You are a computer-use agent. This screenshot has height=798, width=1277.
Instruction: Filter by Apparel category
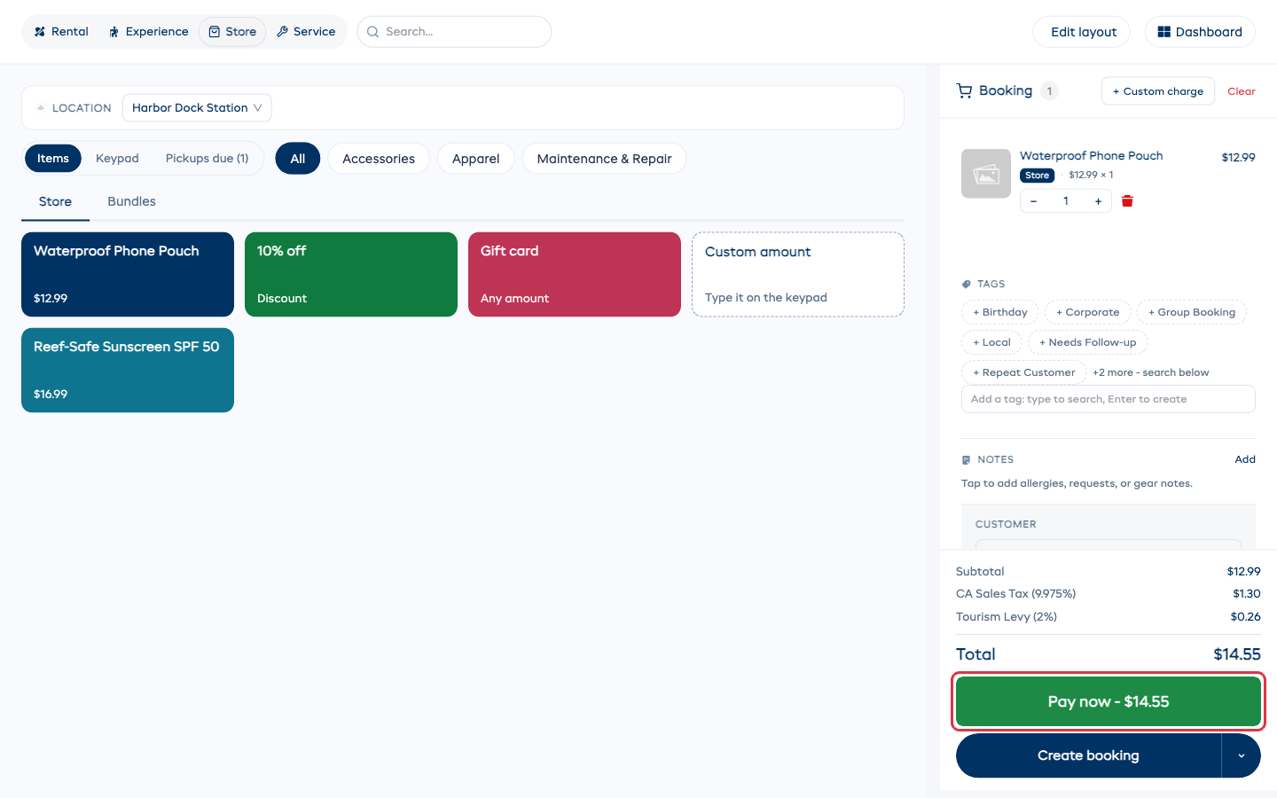[476, 159]
